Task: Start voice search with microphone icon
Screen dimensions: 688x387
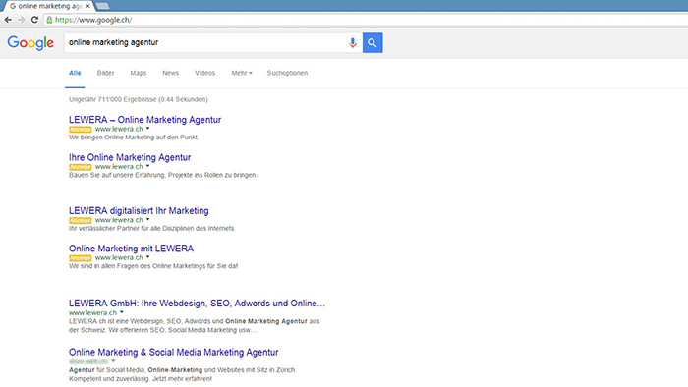Action: [x=352, y=43]
